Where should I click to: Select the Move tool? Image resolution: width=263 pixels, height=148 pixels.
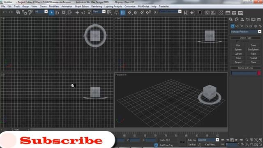coord(77,12)
